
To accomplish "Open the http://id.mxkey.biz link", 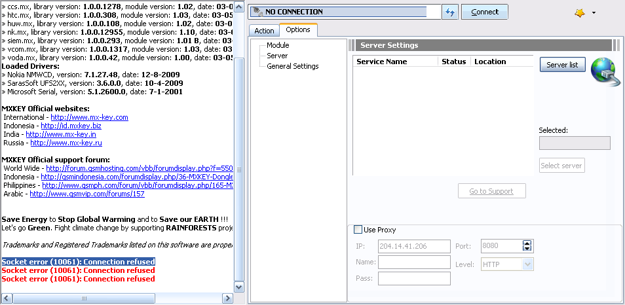I will (71, 126).
